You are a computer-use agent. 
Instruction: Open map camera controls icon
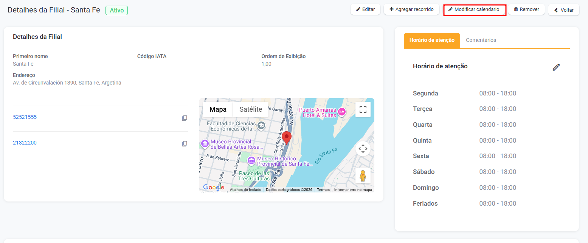click(363, 149)
